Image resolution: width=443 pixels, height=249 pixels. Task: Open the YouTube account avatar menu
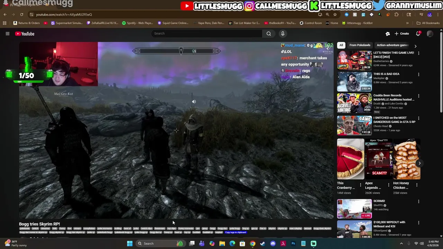point(430,34)
